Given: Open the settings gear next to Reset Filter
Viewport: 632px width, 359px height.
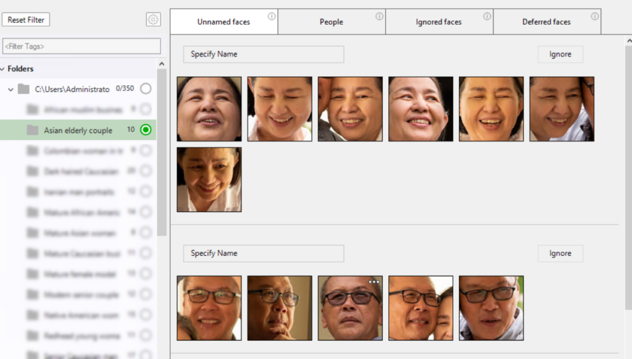Looking at the screenshot, I should (153, 20).
